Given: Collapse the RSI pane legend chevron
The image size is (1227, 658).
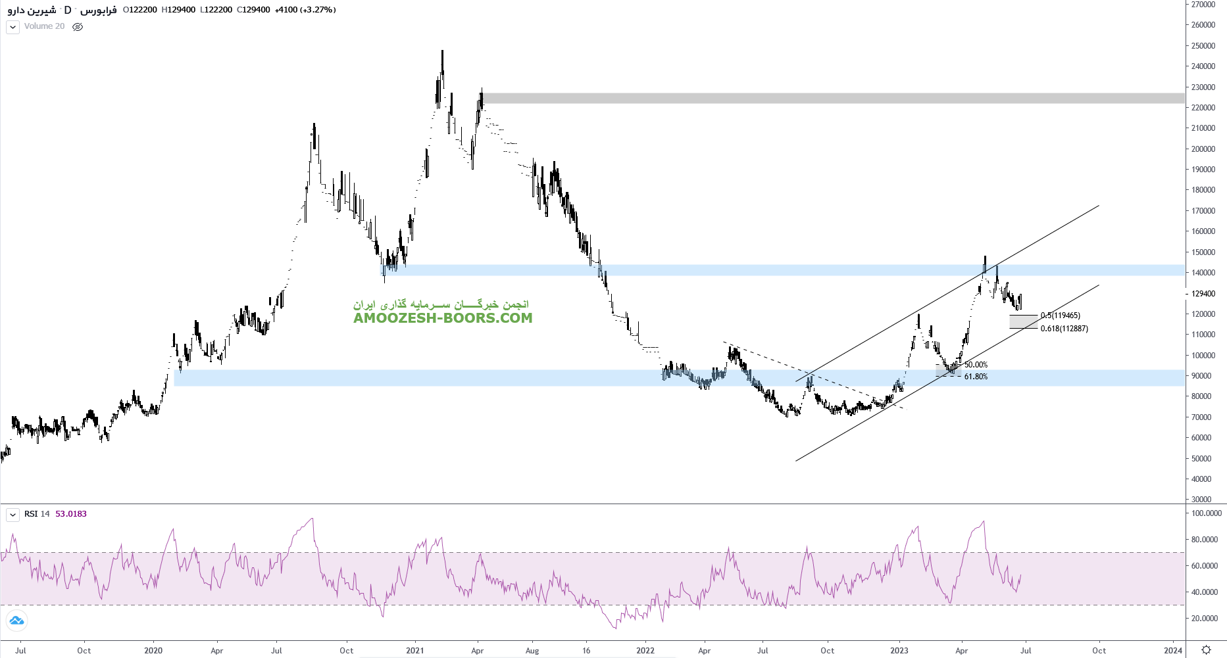Looking at the screenshot, I should click(x=13, y=515).
